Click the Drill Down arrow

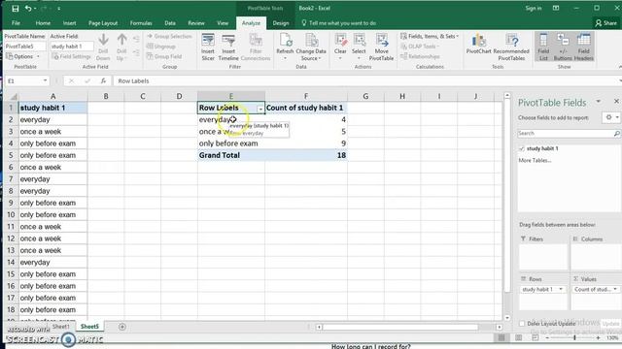point(103,48)
